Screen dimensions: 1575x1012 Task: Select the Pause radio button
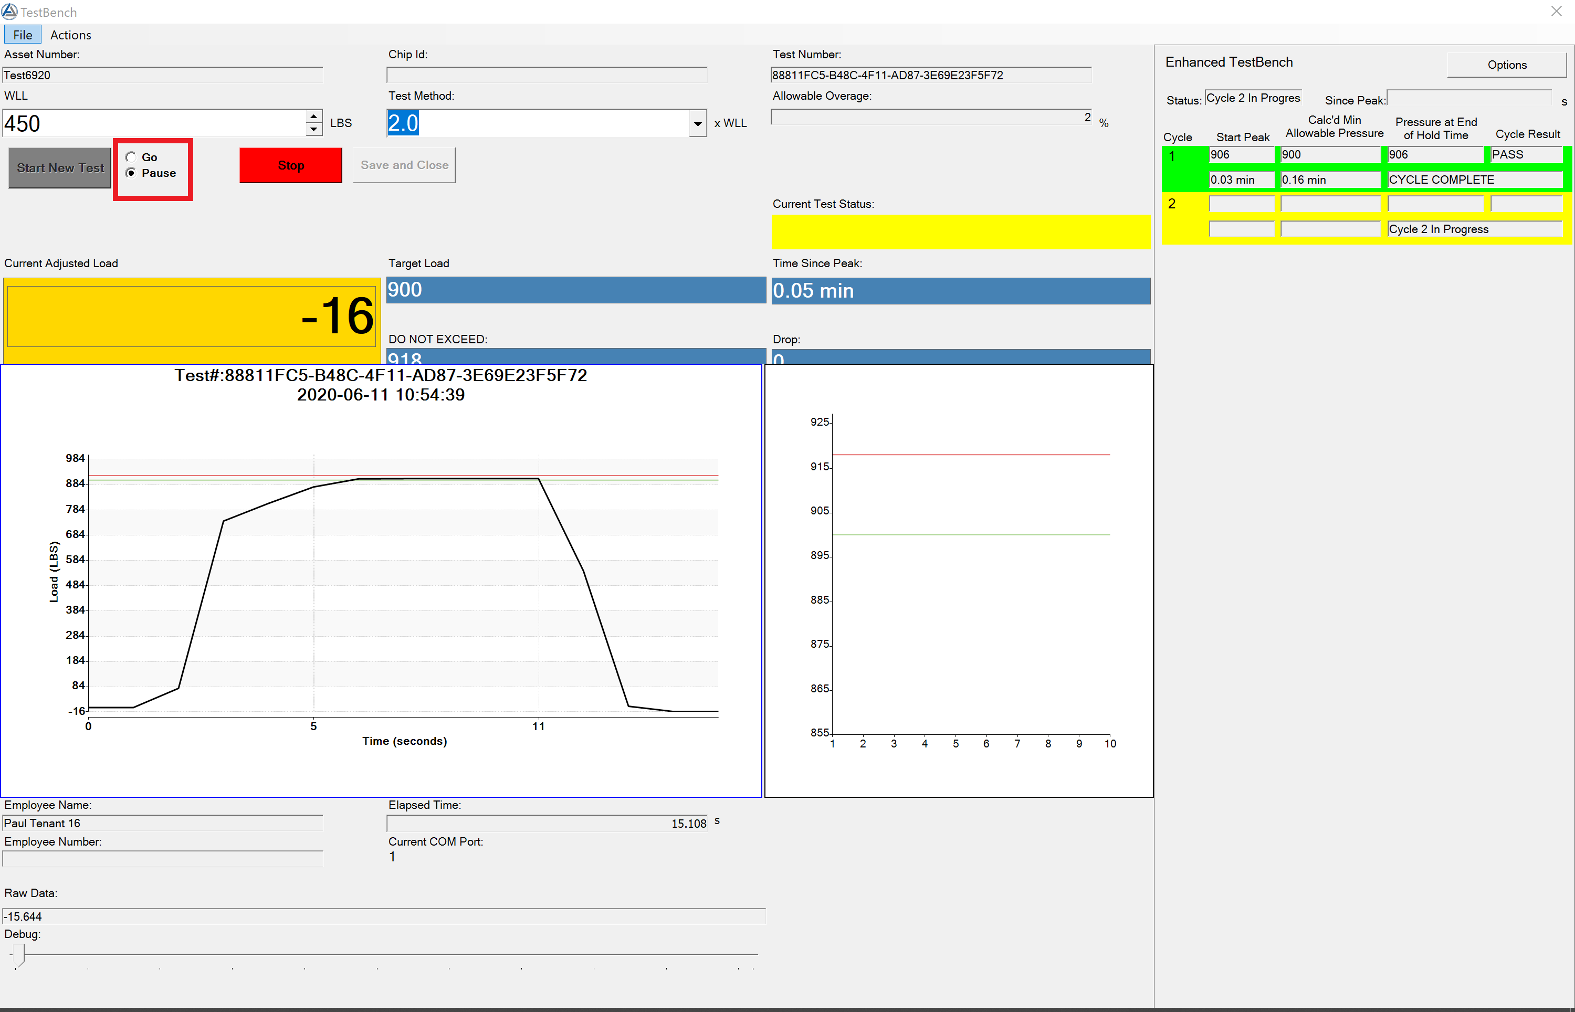(131, 173)
